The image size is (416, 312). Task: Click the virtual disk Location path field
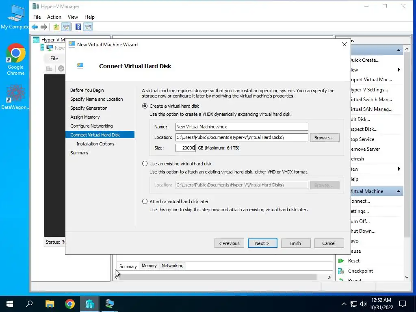click(242, 137)
